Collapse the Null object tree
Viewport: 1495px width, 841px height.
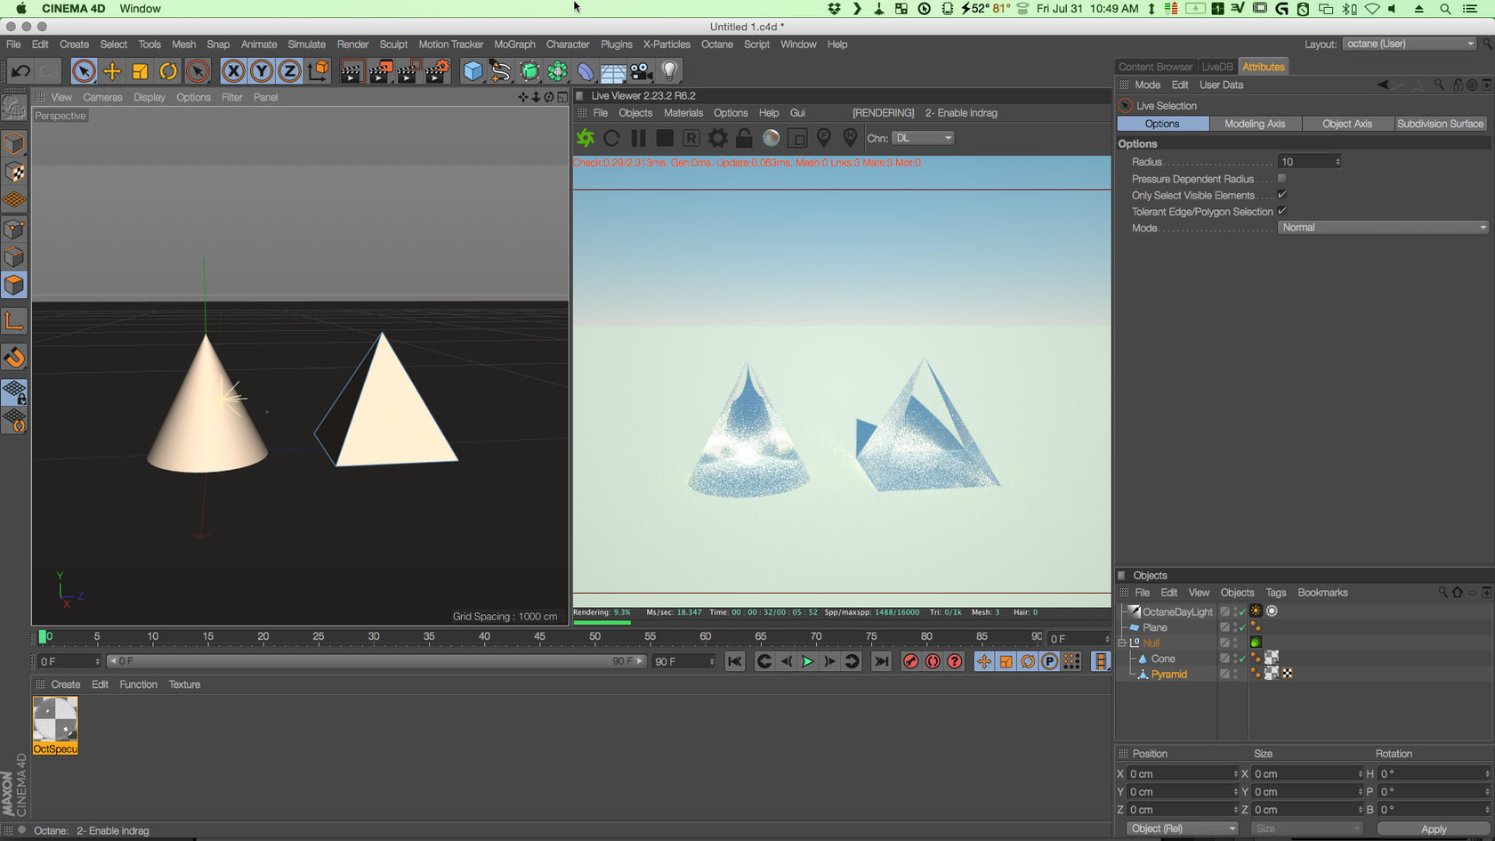[1122, 643]
